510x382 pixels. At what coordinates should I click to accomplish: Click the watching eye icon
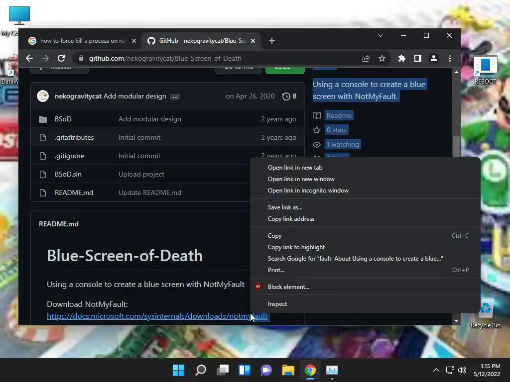316,145
